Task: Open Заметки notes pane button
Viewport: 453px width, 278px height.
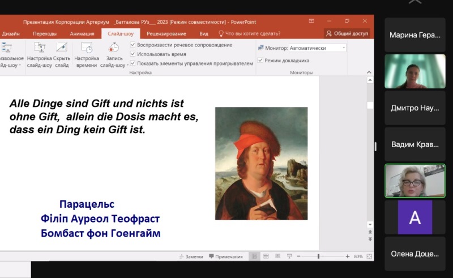Action: [190, 256]
